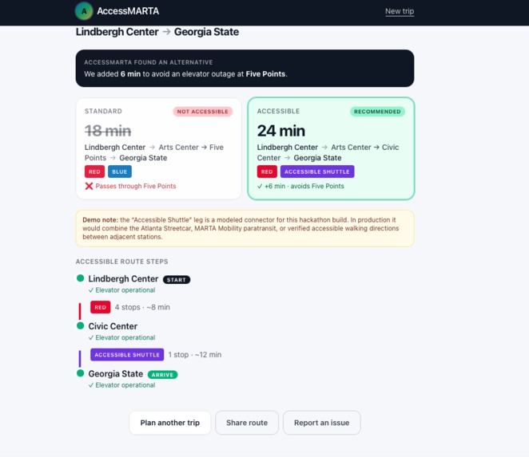Click the red X beside Passes through Five Points
Screen dimensions: 529x457
click(x=89, y=186)
